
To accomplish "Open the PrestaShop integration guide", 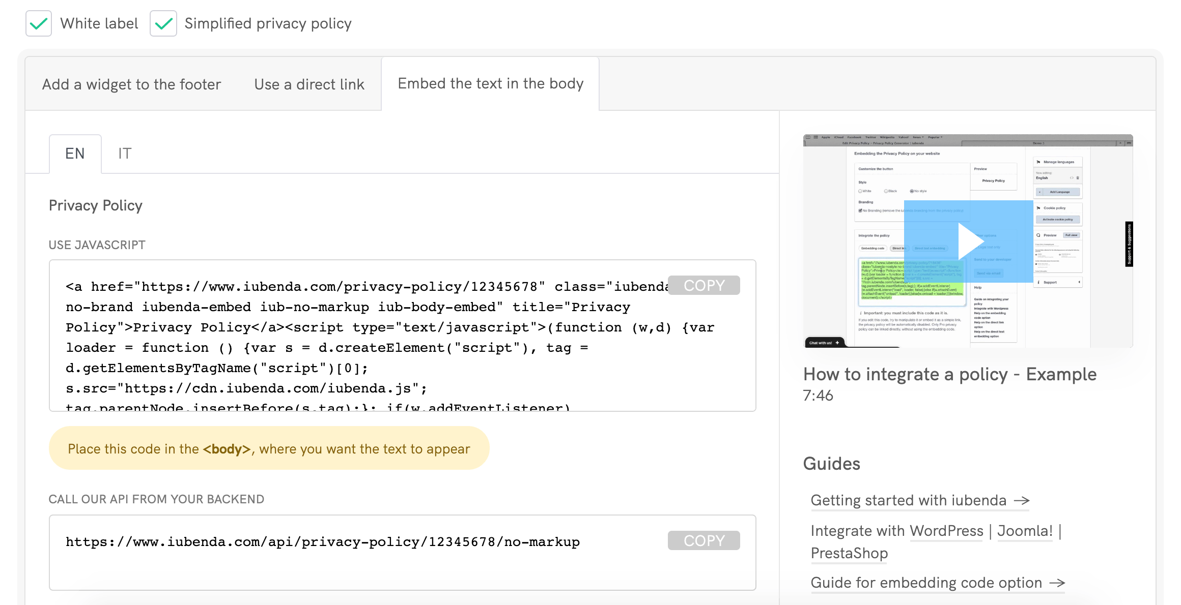I will [849, 553].
